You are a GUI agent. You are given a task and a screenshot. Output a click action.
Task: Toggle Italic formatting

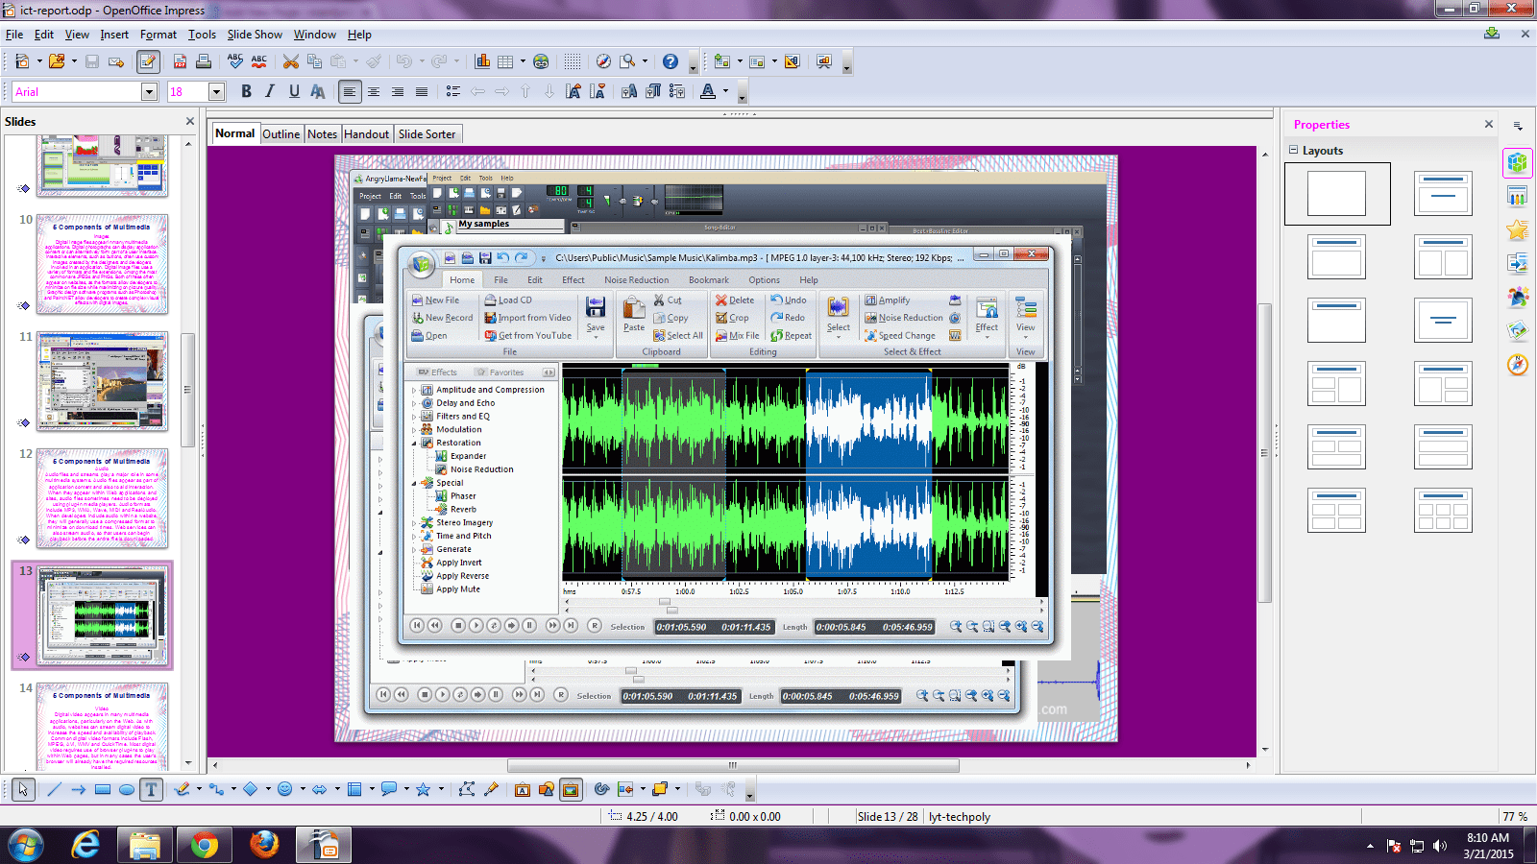(270, 91)
